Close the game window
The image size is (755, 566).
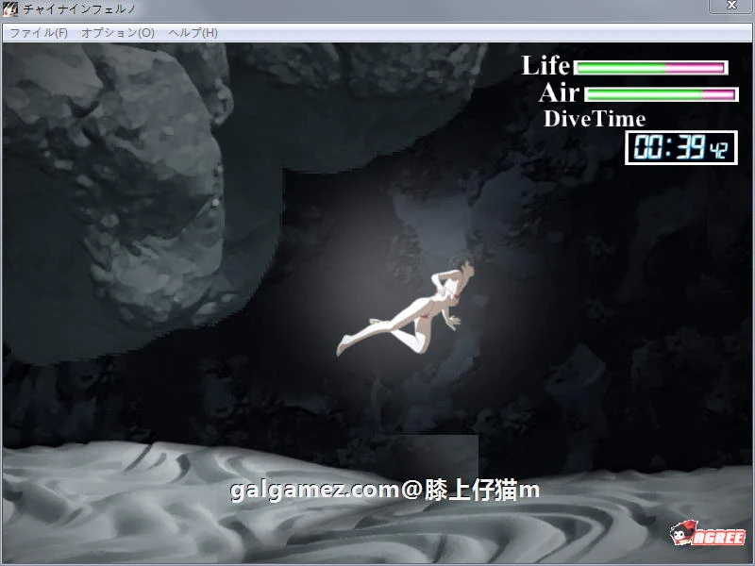731,6
